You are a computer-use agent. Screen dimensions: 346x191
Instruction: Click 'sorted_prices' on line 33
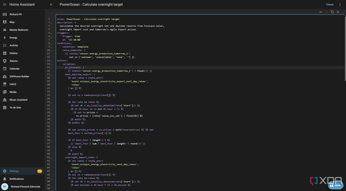[x=86, y=130]
